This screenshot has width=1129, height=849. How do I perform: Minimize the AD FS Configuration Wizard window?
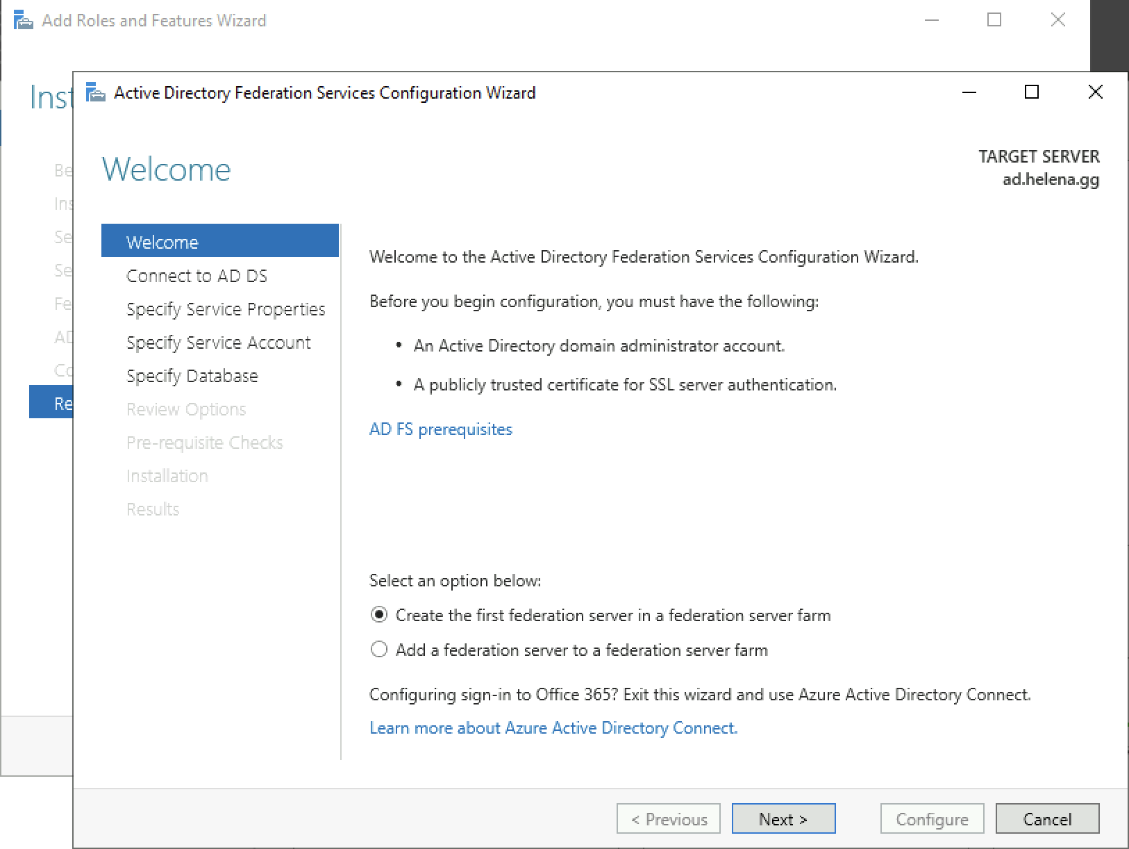pos(969,92)
